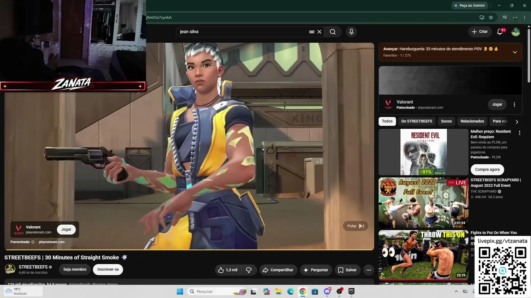Image resolution: width=531 pixels, height=298 pixels.
Task: Show more filter chips with right arrow
Action: pos(517,122)
